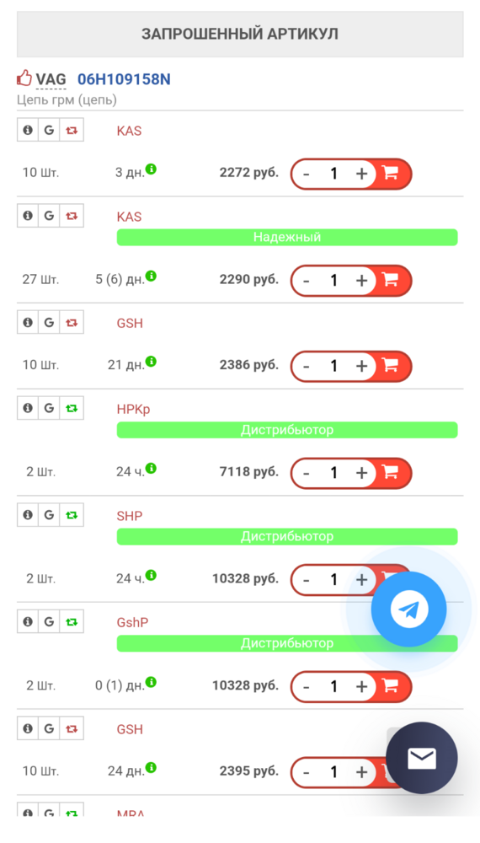480x843 pixels.
Task: Click the Запрошенный артикул header
Action: (240, 34)
